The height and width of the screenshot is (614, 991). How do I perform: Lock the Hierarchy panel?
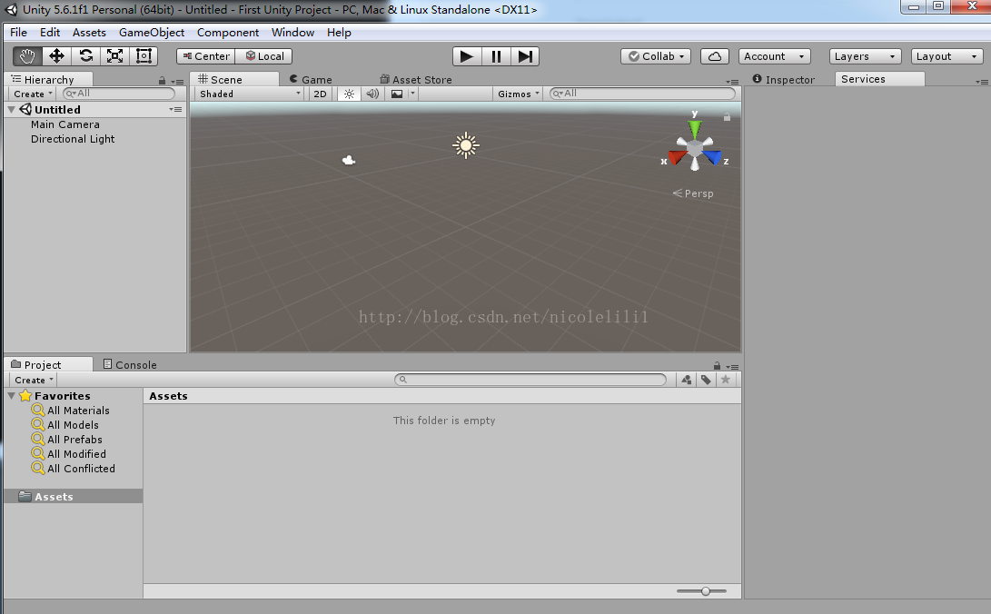162,81
